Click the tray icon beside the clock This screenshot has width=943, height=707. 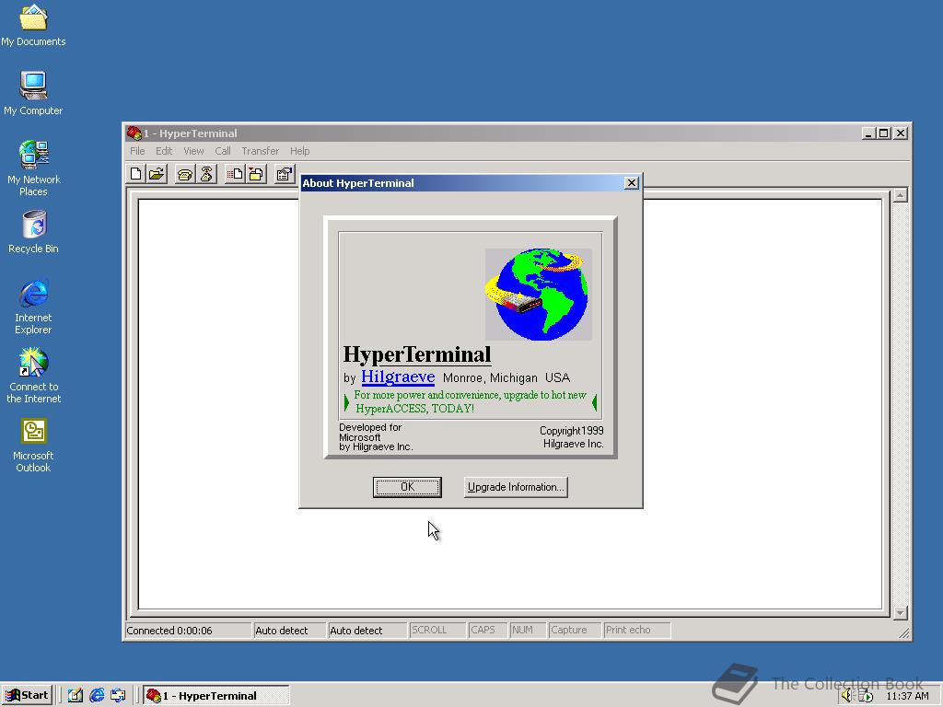pyautogui.click(x=865, y=696)
